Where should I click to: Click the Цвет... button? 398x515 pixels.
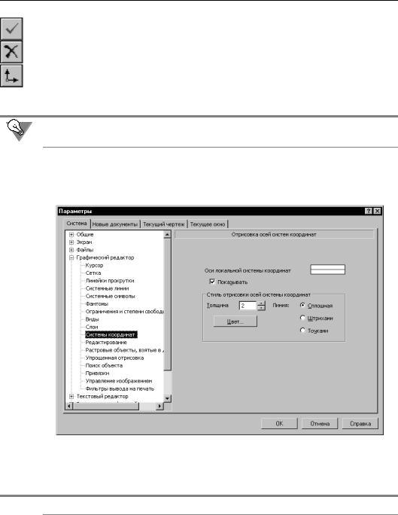point(235,321)
